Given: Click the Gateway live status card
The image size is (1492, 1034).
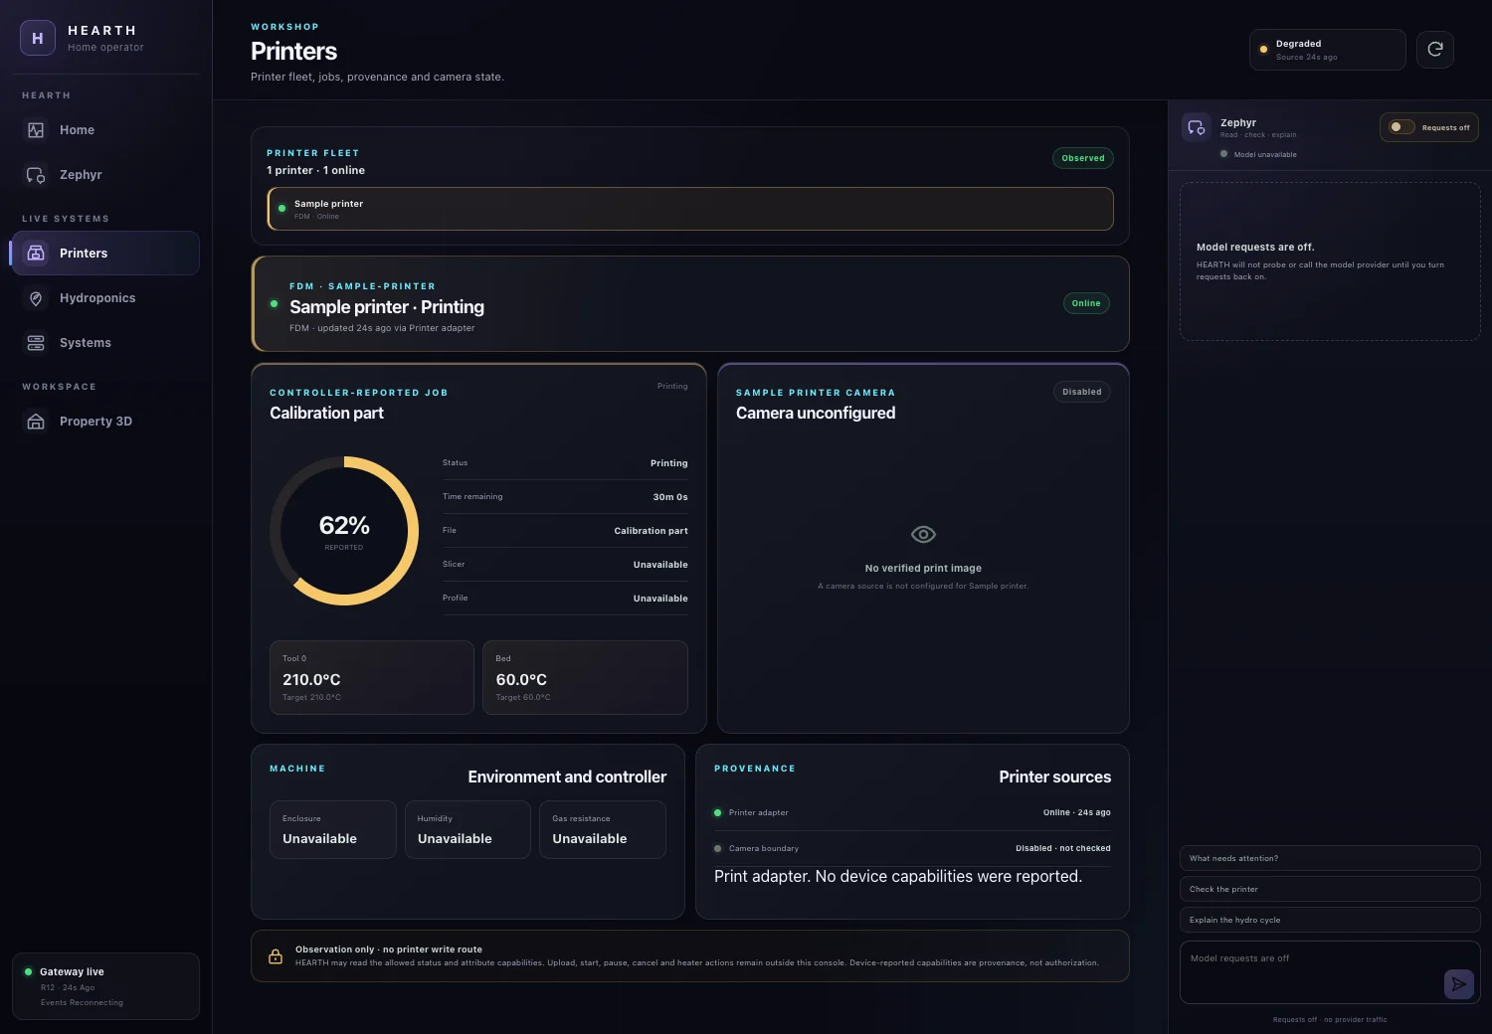Looking at the screenshot, I should 105,986.
